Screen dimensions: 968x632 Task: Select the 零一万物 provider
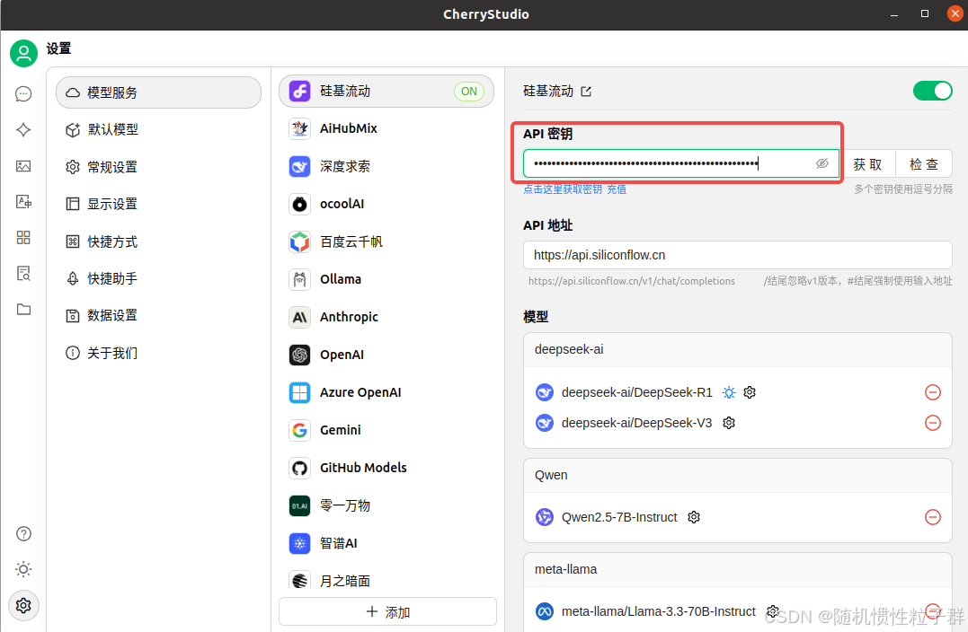[386, 505]
